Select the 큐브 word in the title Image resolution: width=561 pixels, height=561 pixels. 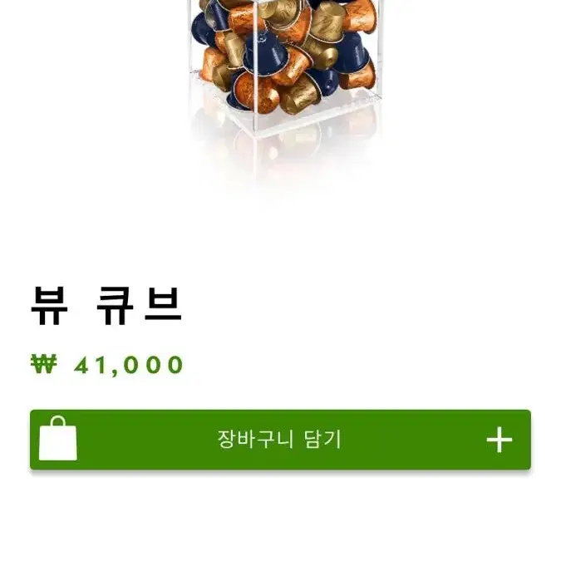pyautogui.click(x=140, y=306)
